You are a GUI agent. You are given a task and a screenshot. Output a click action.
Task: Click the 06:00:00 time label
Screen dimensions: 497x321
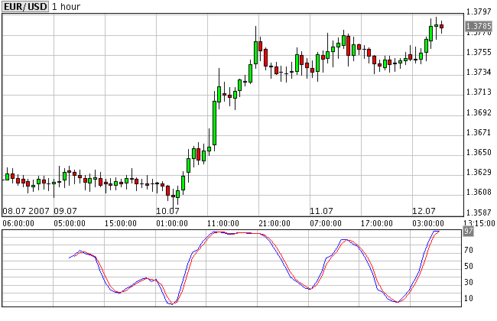pos(18,223)
